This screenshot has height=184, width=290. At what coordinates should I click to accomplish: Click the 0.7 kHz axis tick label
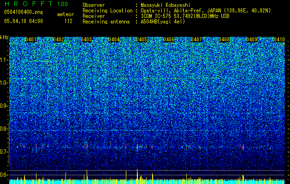[4, 152]
